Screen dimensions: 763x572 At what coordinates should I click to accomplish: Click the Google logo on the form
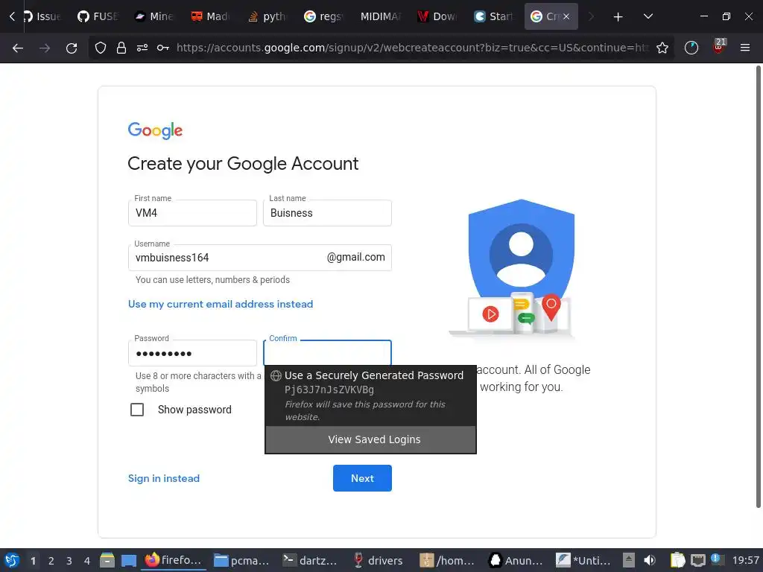tap(155, 130)
